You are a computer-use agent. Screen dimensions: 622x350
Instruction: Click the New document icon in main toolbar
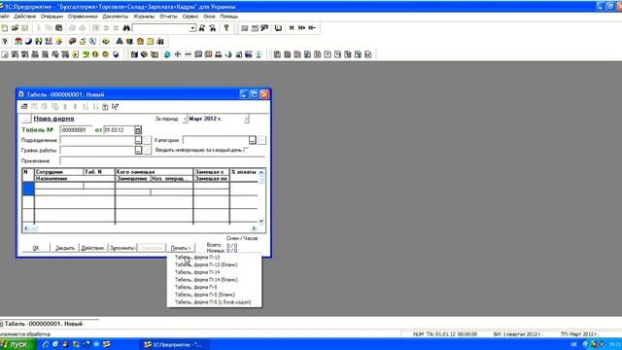[x=5, y=28]
